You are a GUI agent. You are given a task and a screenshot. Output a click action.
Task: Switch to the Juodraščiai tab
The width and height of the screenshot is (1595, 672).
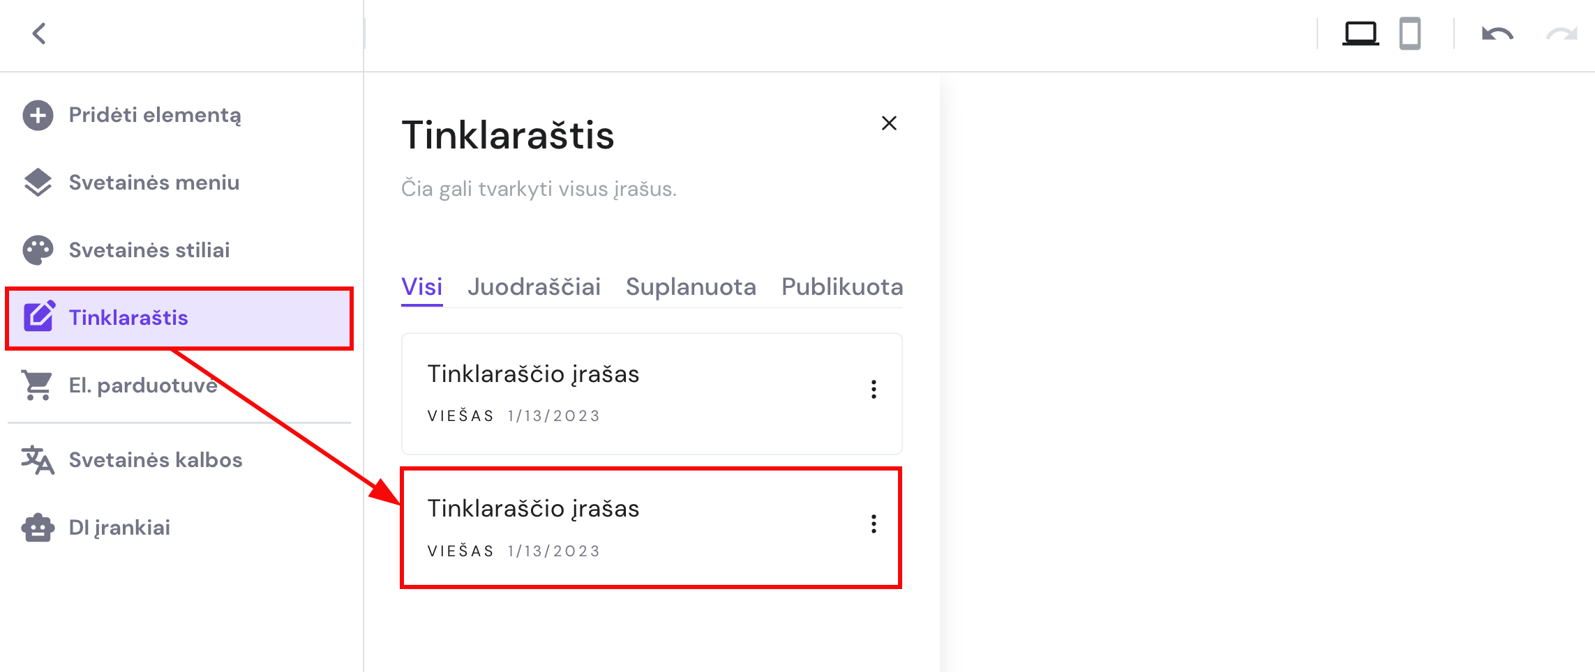(534, 287)
